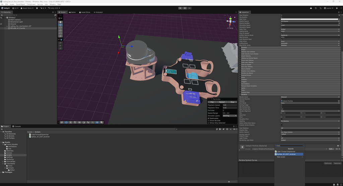Screen dimensions: 343x186
Task: Toggle Play On Awake checkbox
Action: (x=281, y=33)
